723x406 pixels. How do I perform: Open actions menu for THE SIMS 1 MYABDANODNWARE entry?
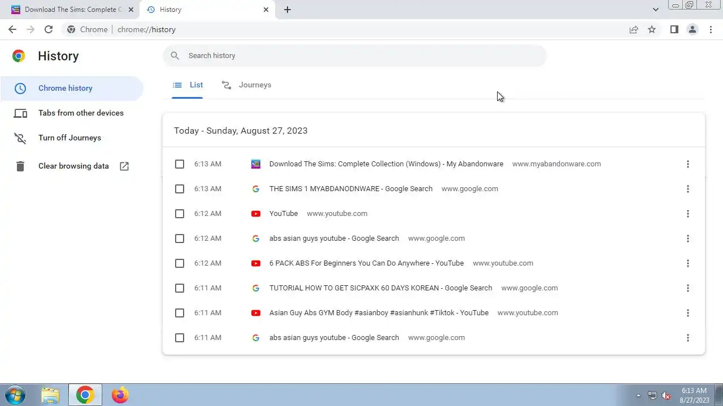coord(687,189)
